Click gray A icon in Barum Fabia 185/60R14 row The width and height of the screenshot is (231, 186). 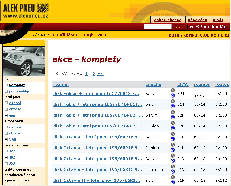coord(173,112)
